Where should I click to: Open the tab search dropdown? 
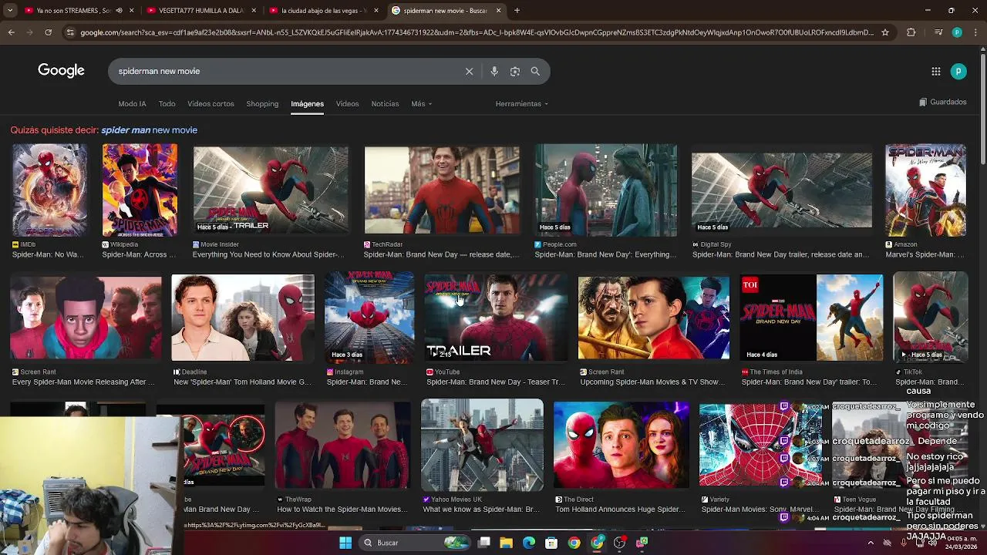pyautogui.click(x=8, y=11)
